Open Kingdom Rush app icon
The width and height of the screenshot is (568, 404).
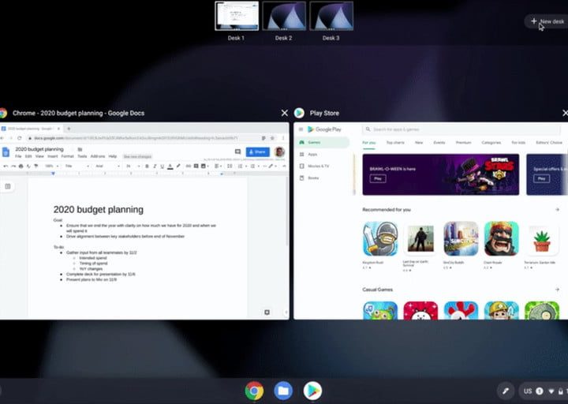pyautogui.click(x=380, y=239)
